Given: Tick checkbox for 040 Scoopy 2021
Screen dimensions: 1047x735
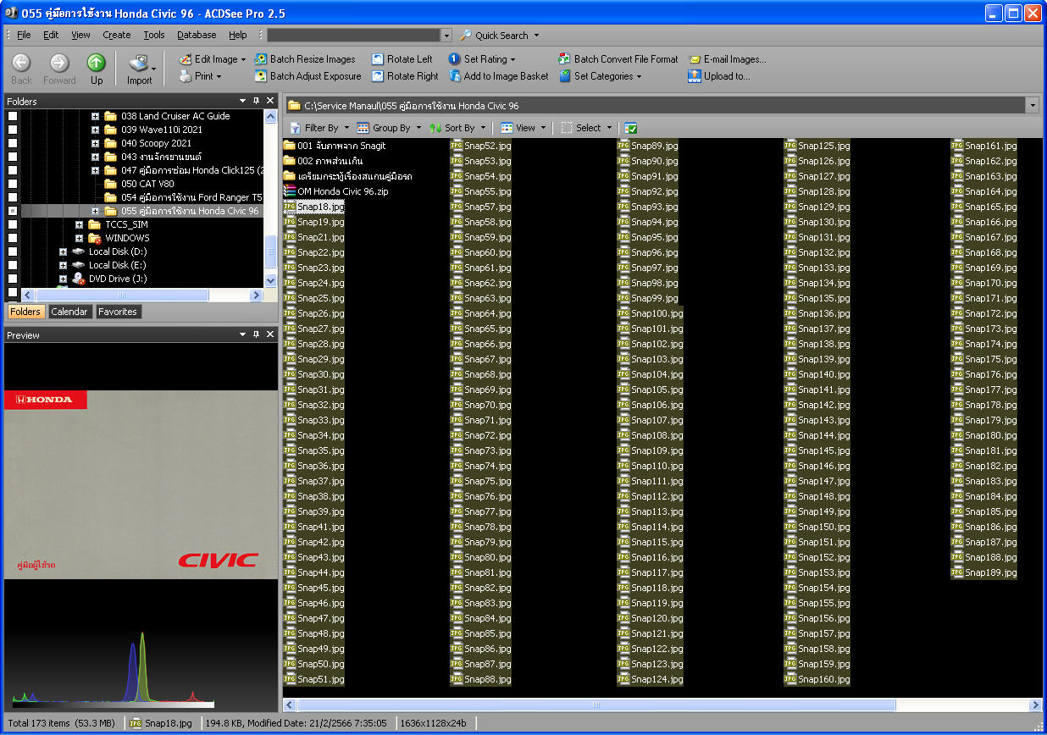Looking at the screenshot, I should tap(13, 143).
